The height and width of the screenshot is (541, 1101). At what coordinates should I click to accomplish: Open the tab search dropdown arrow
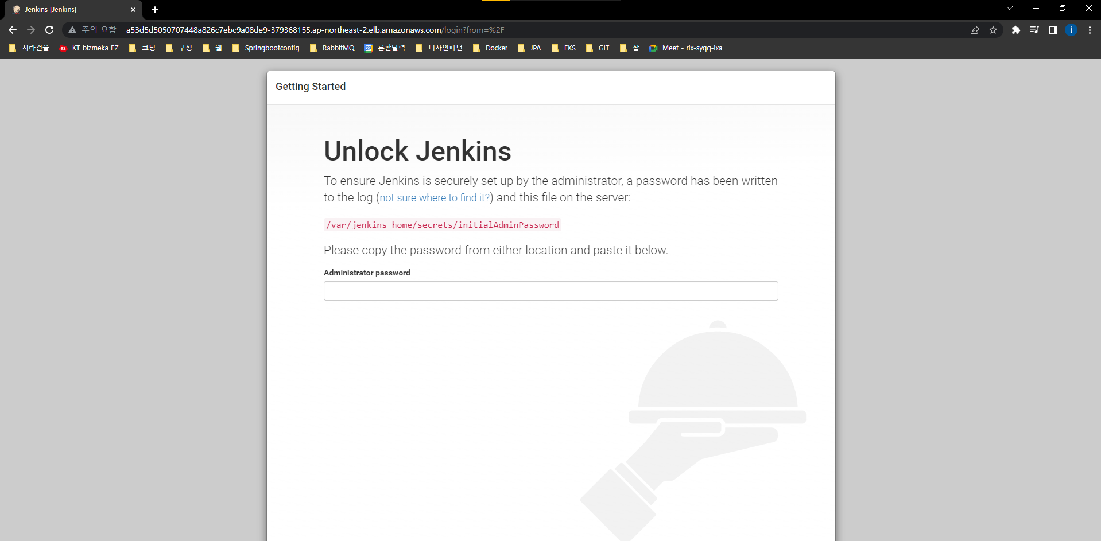(x=1010, y=8)
